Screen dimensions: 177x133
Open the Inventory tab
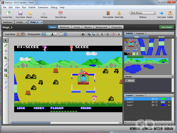[x=140, y=95]
